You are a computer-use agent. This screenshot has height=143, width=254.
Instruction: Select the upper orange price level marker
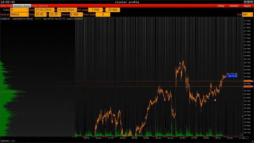248,81
